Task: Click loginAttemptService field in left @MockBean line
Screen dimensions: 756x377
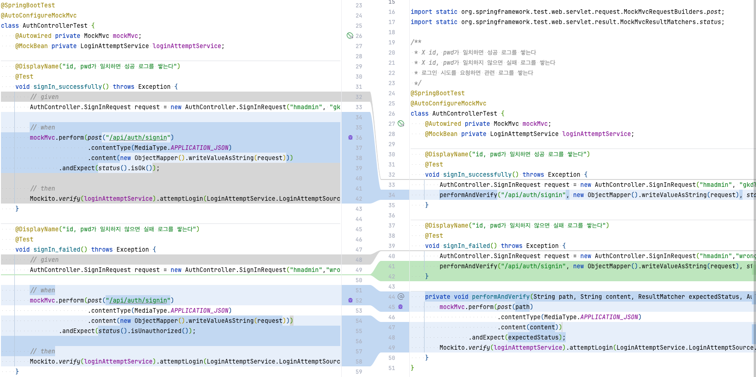Action: click(187, 46)
